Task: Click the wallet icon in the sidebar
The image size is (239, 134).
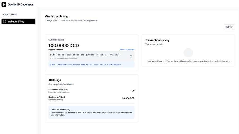Action: point(5,21)
